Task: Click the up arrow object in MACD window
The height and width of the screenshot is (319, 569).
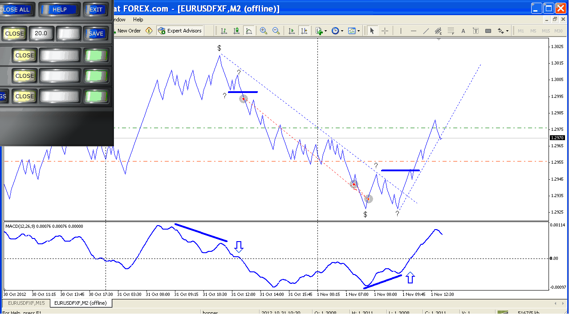Action: click(x=410, y=278)
